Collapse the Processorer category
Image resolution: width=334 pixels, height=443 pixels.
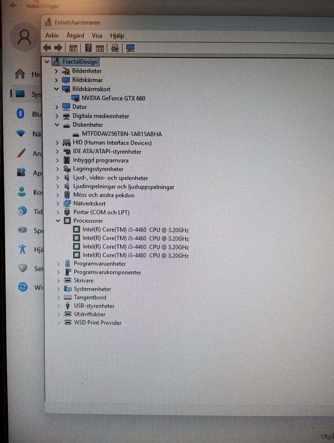(58, 221)
